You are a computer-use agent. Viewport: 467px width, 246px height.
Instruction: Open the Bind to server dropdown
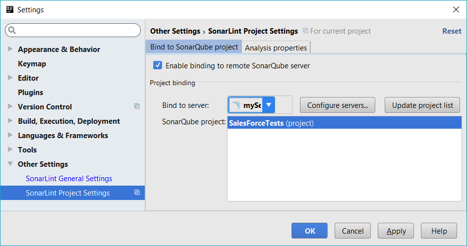tap(268, 105)
